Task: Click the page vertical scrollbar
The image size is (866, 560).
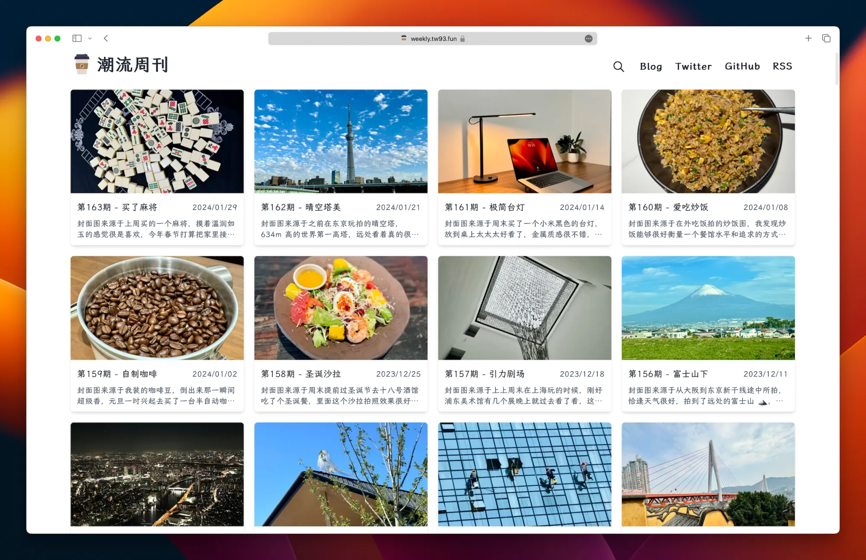Action: (x=837, y=69)
